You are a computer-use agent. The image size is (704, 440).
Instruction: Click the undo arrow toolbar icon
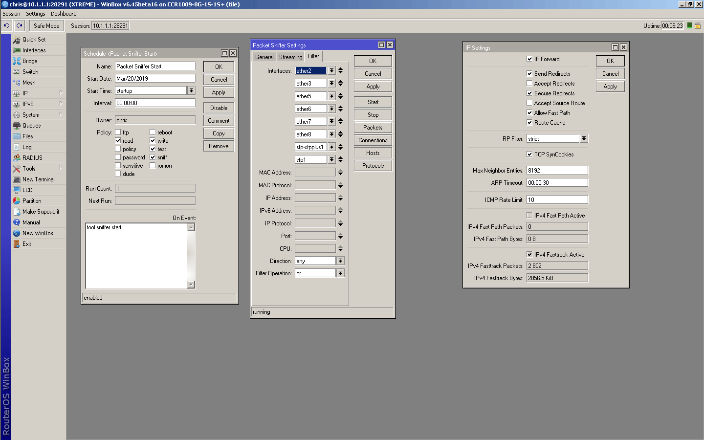coord(7,25)
